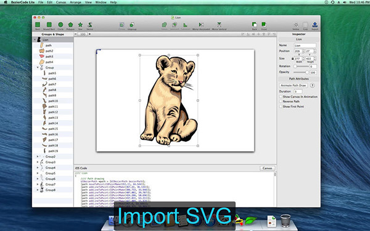Click the Mirror Horizontal icon
370x231 pixels.
point(201,25)
